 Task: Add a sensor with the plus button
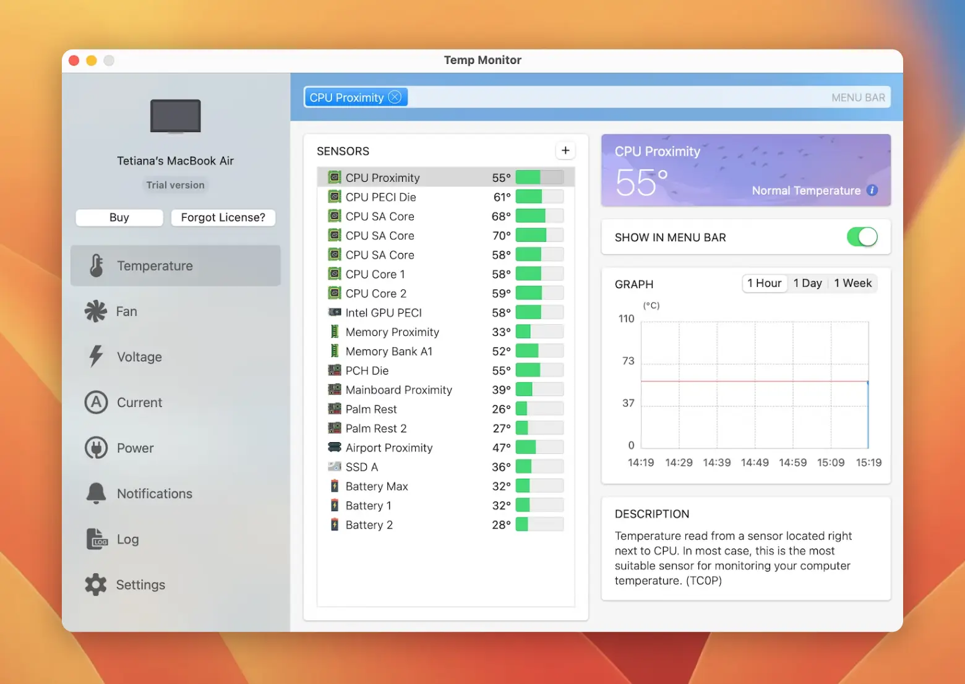pyautogui.click(x=565, y=150)
